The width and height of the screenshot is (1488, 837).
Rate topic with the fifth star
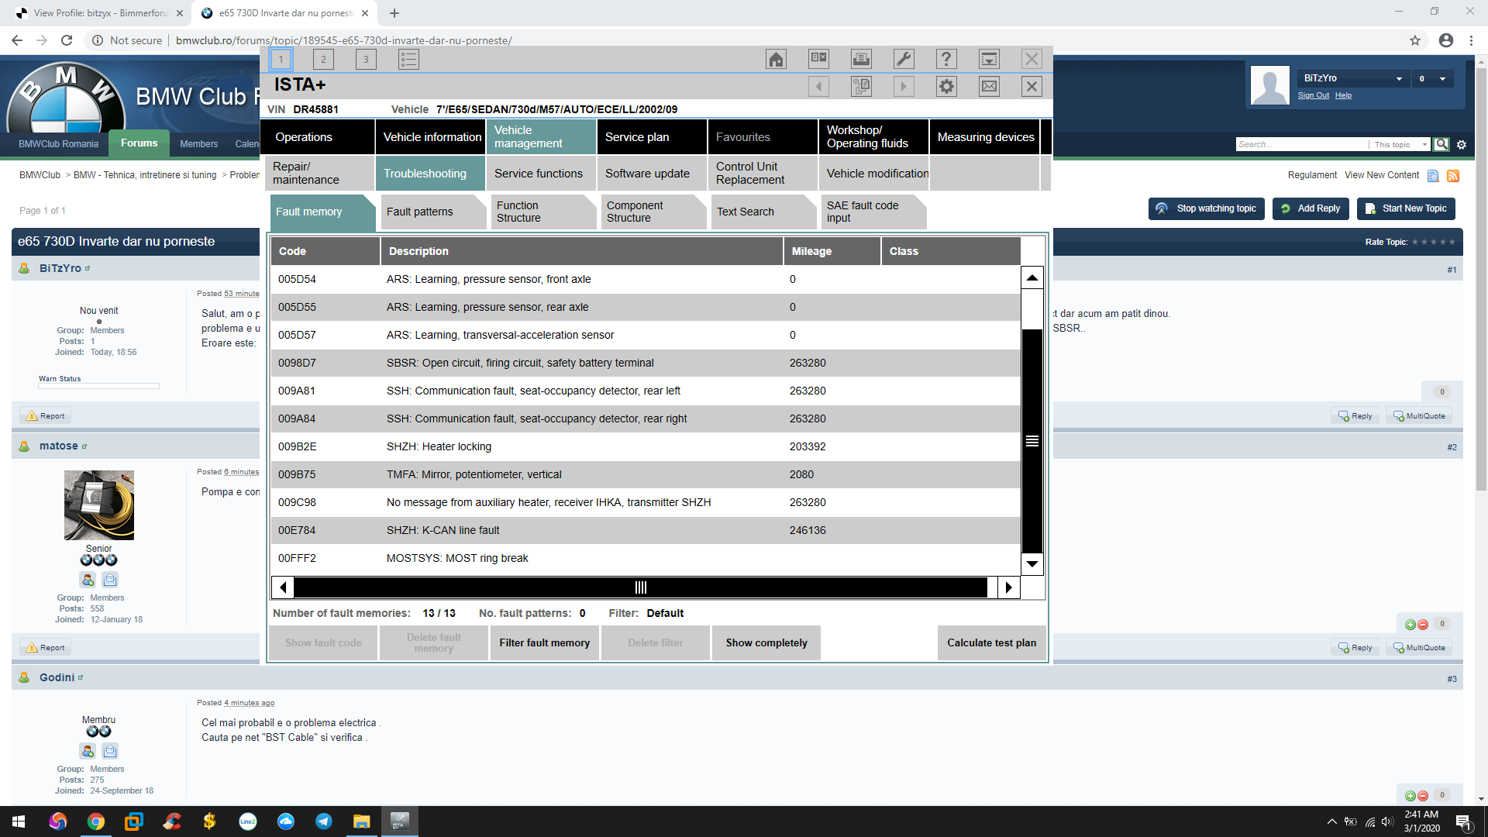click(x=1452, y=242)
